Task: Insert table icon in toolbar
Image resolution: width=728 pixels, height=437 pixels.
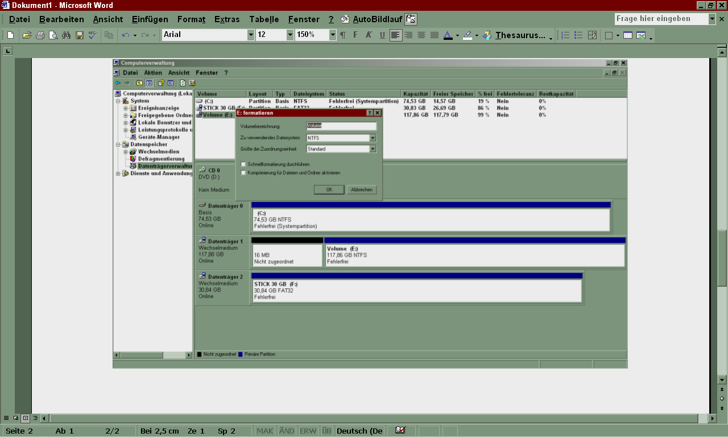Action: pyautogui.click(x=628, y=35)
